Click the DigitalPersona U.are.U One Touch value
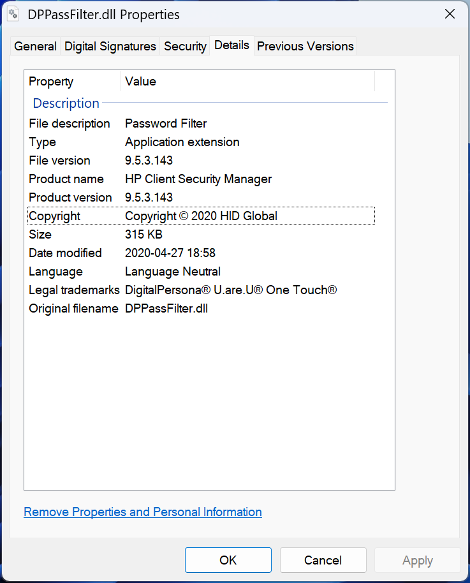This screenshot has height=583, width=470. click(x=231, y=290)
